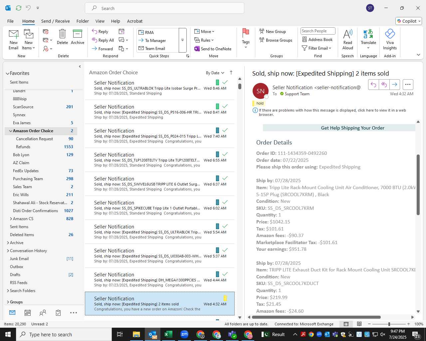Open the Filter Email dropdown
This screenshot has width=426, height=341.
click(317, 48)
